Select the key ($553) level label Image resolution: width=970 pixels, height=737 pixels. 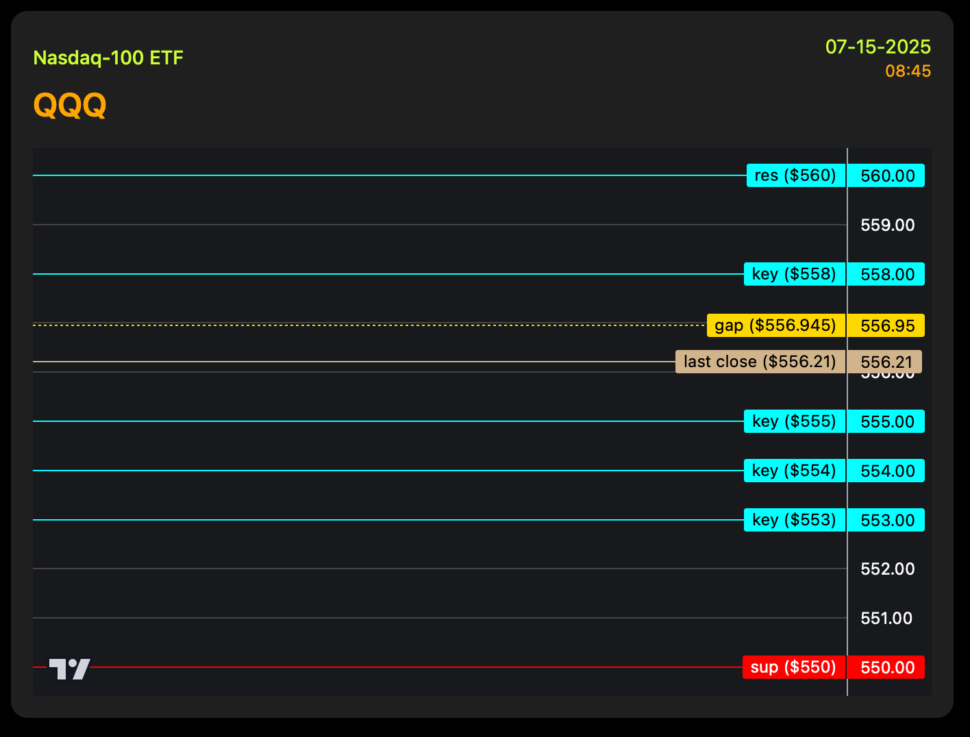pyautogui.click(x=795, y=520)
